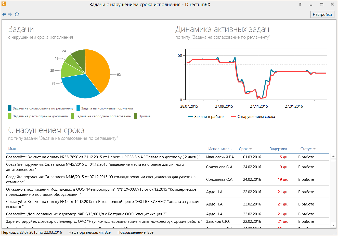Maximize the DirectumRX window
Screen dimensions: 338x236
point(322,4)
